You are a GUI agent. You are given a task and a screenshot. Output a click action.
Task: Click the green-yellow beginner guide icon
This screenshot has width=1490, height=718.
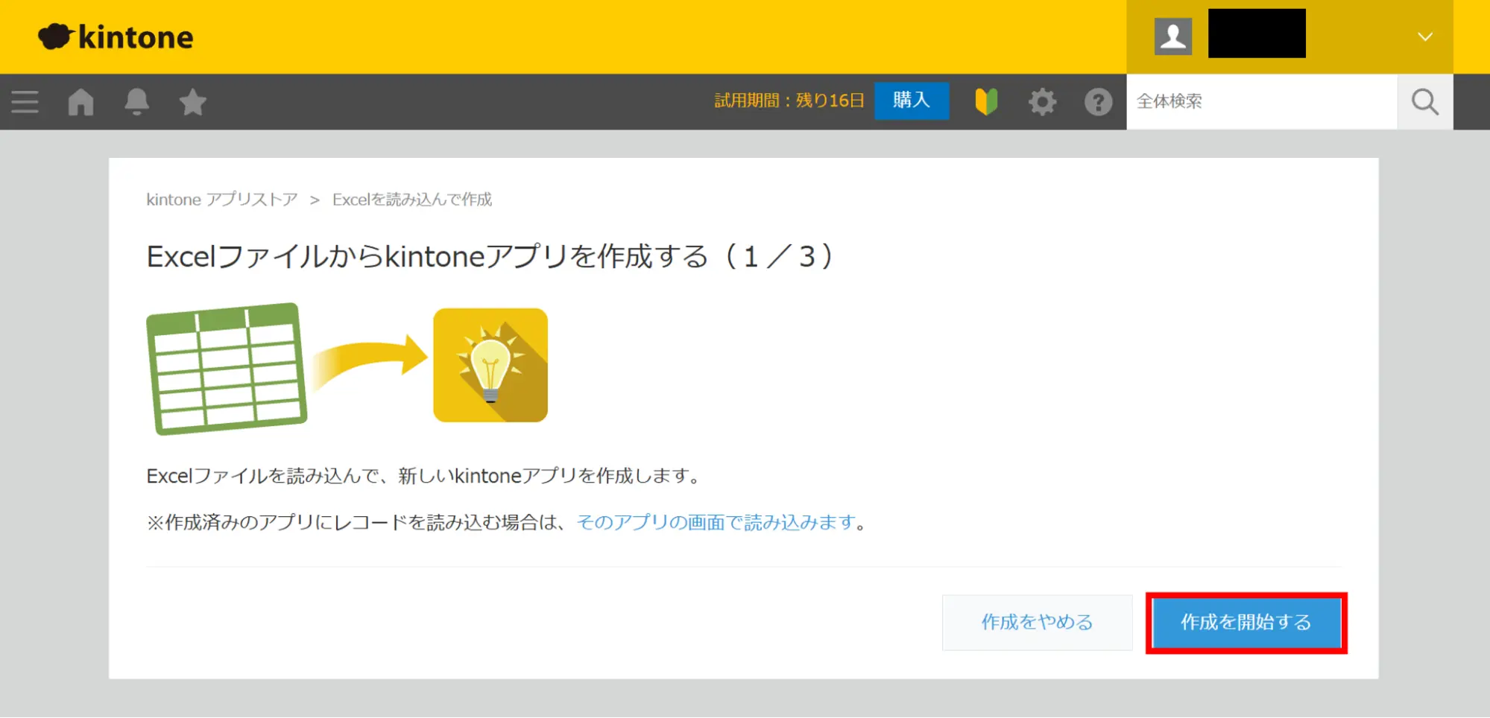tap(986, 102)
